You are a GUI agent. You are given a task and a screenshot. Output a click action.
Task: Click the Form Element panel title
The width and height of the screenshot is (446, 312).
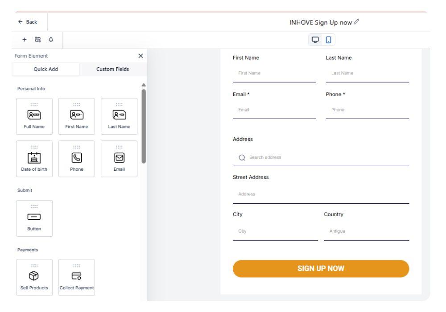[x=31, y=56]
